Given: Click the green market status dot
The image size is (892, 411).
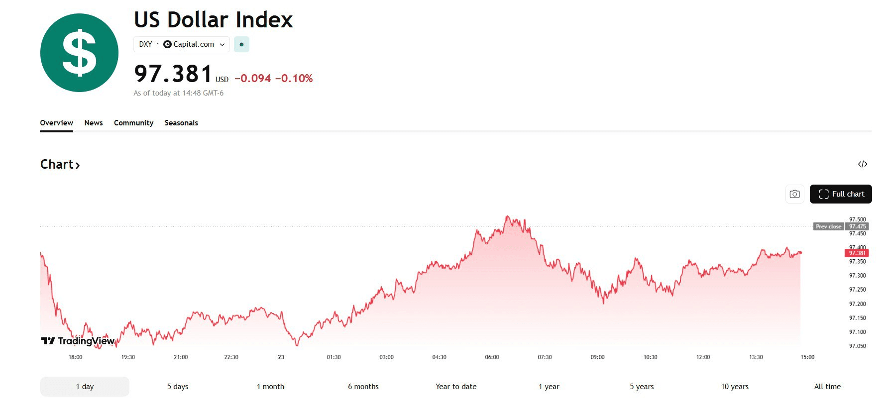Looking at the screenshot, I should click(241, 44).
